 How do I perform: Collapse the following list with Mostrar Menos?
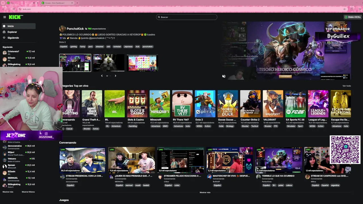click(x=28, y=192)
